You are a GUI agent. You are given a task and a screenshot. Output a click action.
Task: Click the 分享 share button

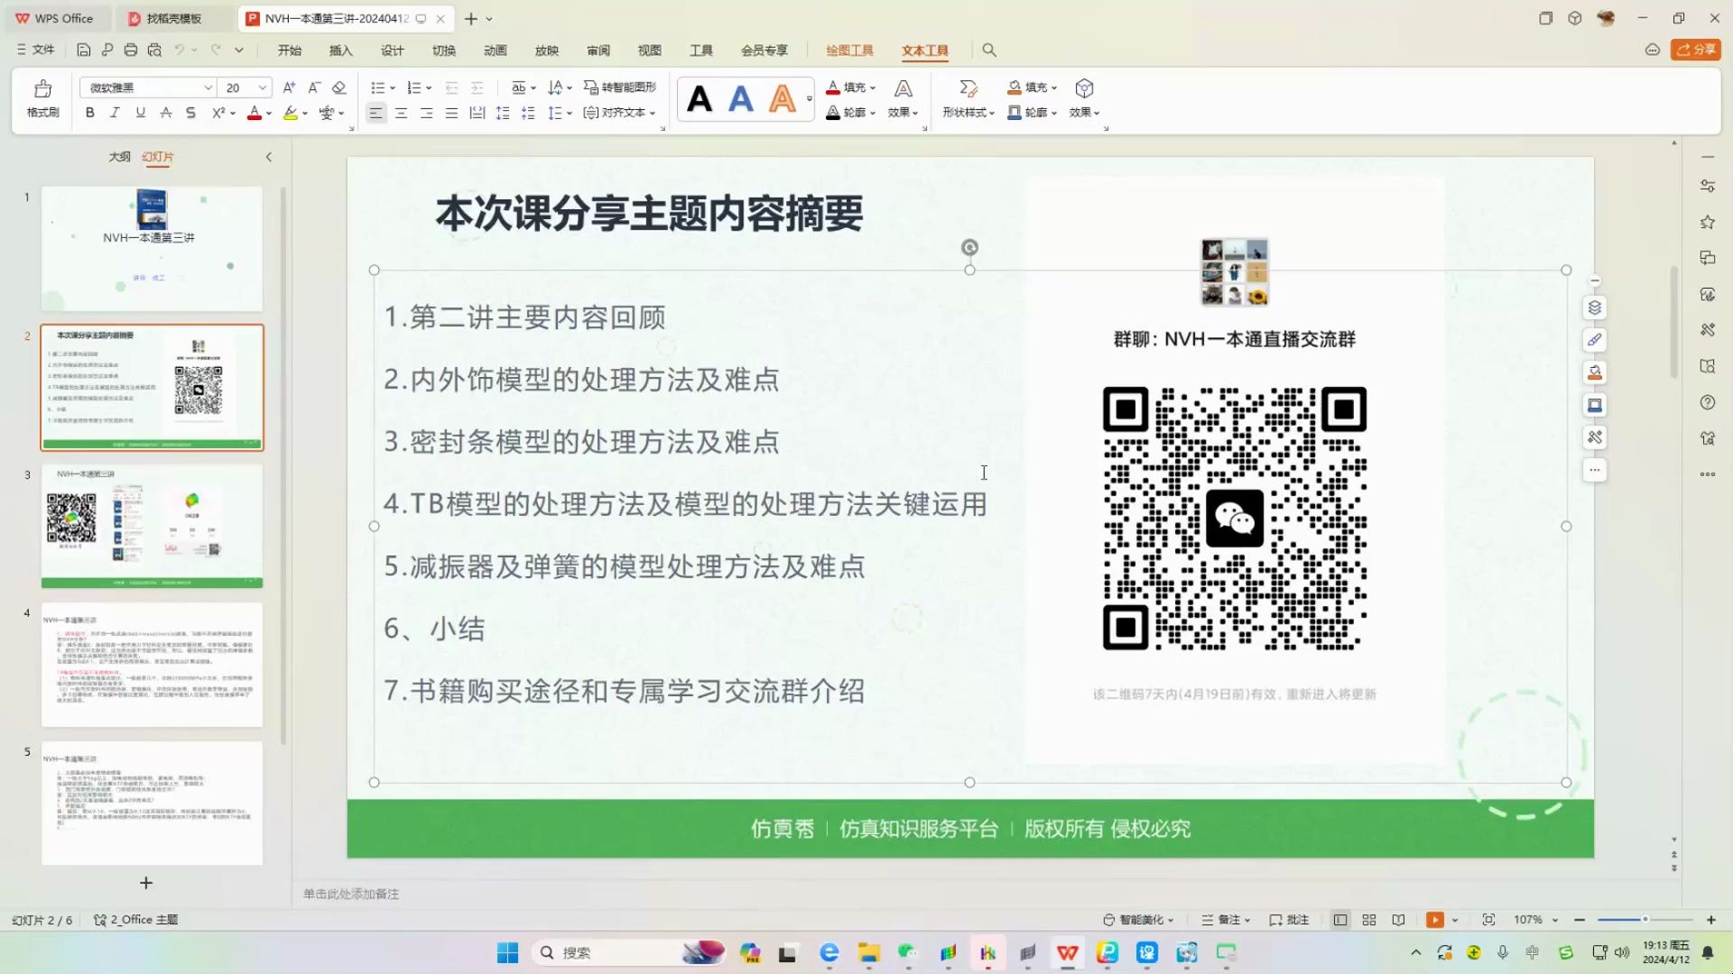1696,50
